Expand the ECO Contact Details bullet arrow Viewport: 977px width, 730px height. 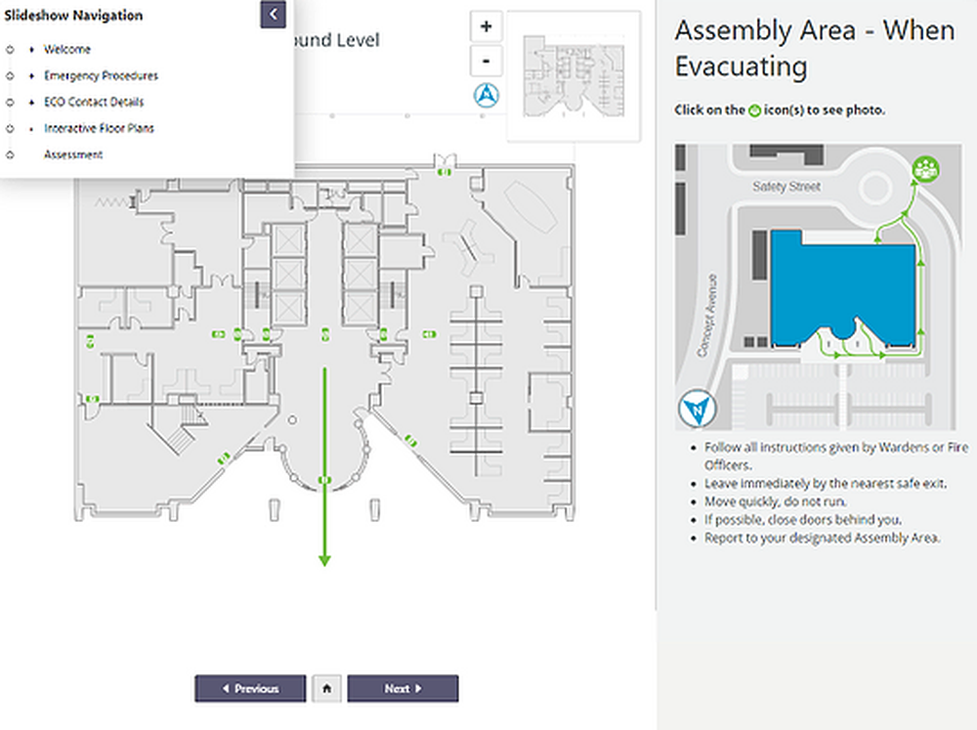pos(32,102)
